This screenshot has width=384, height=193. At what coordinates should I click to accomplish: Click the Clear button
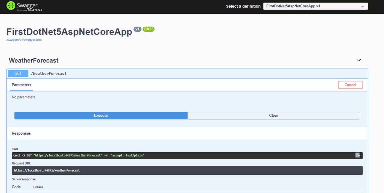[x=274, y=115]
